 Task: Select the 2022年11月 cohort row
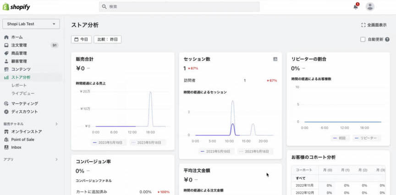pyautogui.click(x=338, y=185)
